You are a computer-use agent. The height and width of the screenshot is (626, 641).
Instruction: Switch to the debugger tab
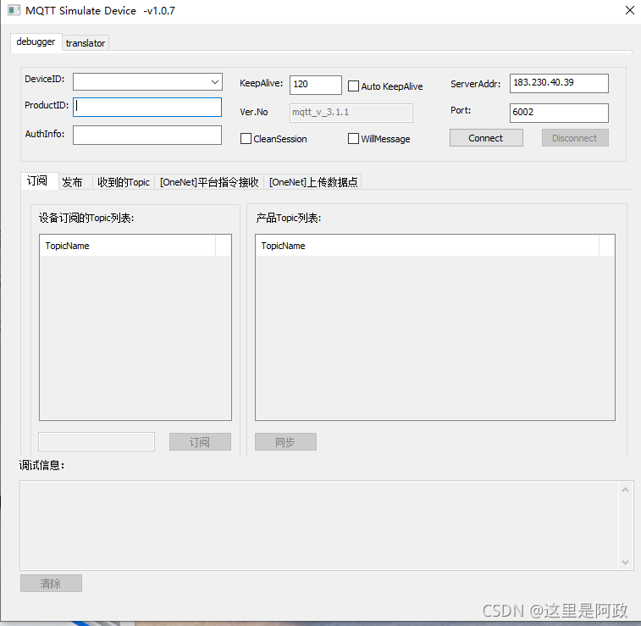36,42
